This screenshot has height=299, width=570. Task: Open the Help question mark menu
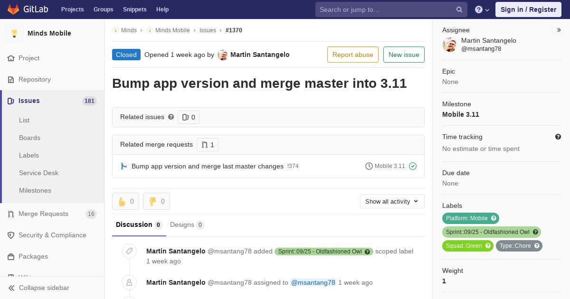(x=482, y=9)
